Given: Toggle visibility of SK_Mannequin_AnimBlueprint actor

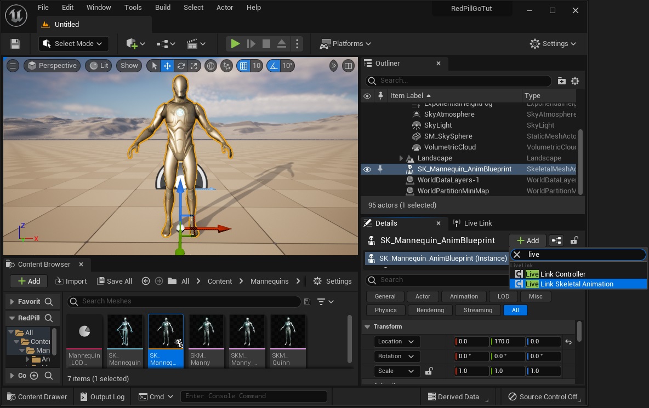Looking at the screenshot, I should (367, 169).
